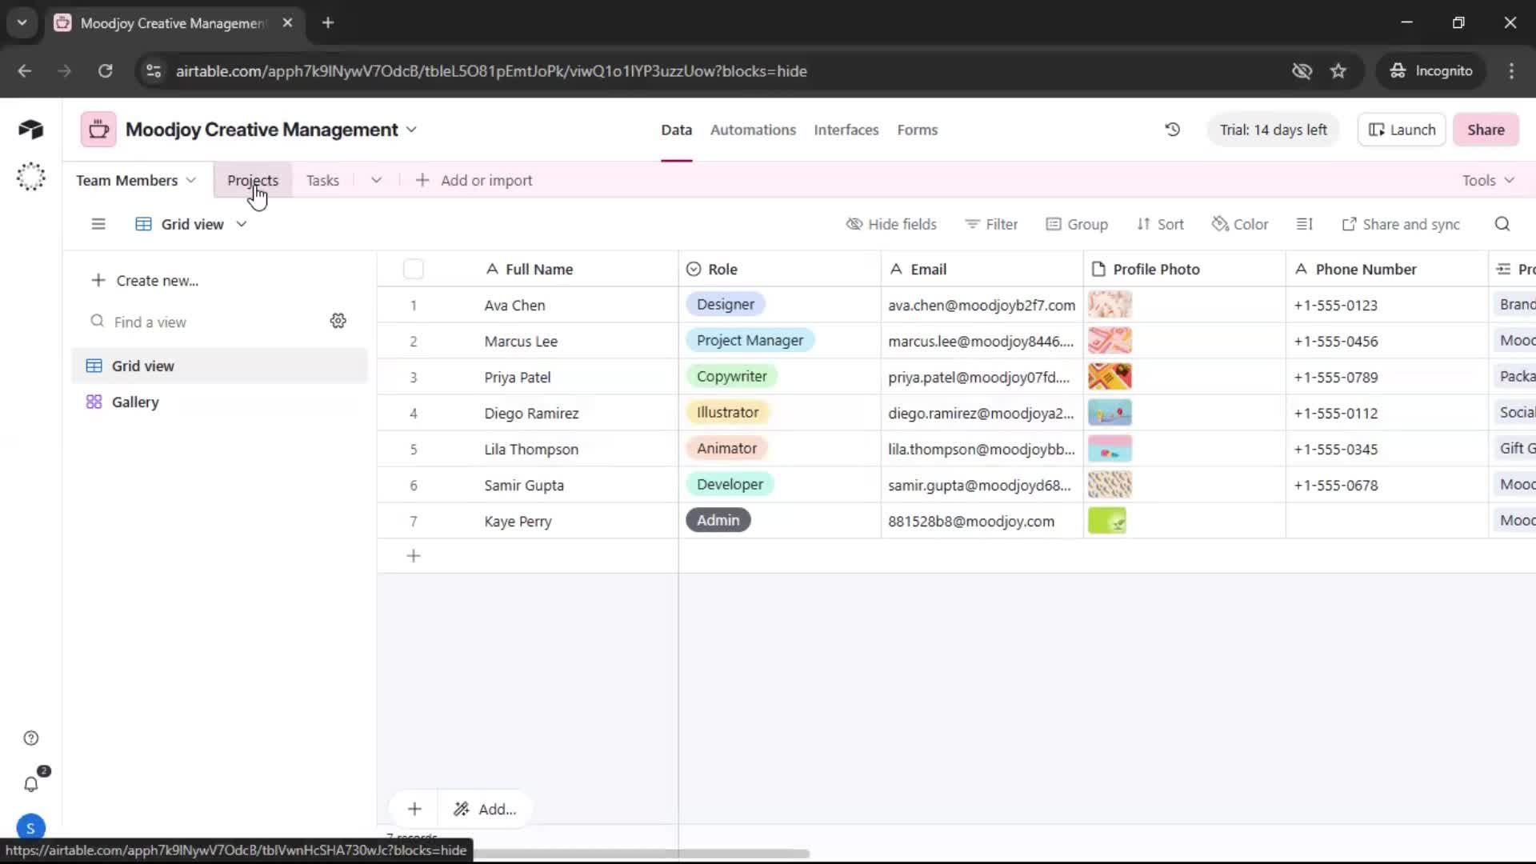Add a new row with the plus under row 7
The width and height of the screenshot is (1536, 864).
(414, 556)
